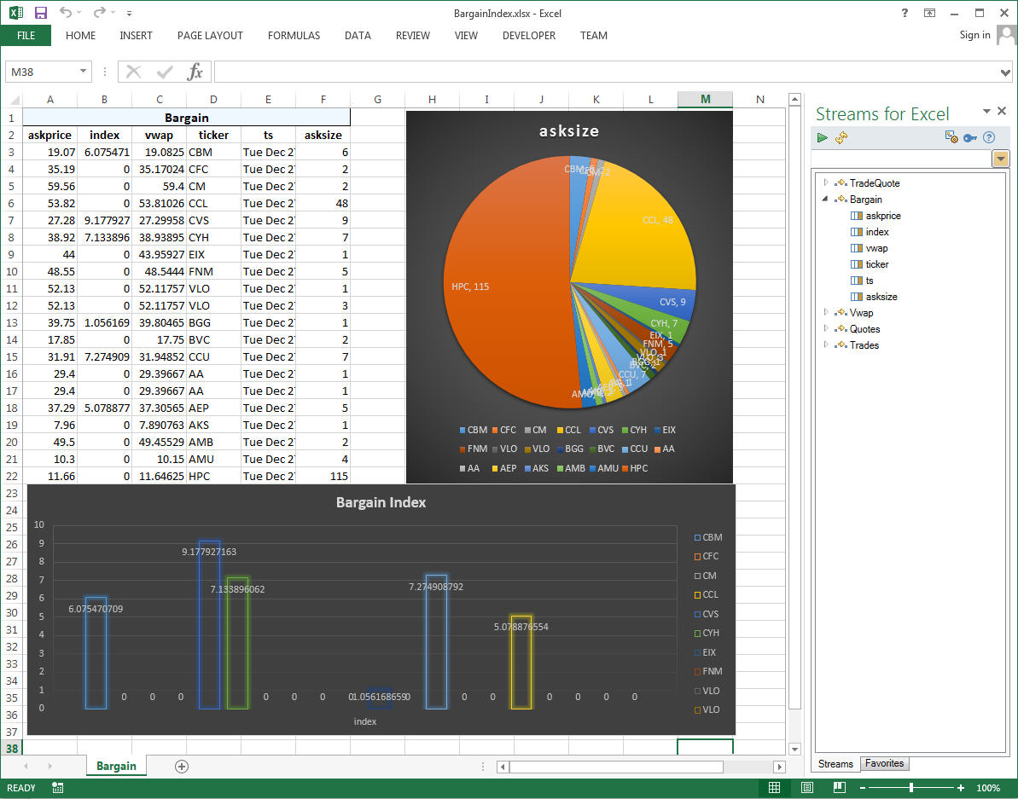The width and height of the screenshot is (1018, 799).
Task: Switch to the DEVELOPER ribbon tab
Action: 528,36
